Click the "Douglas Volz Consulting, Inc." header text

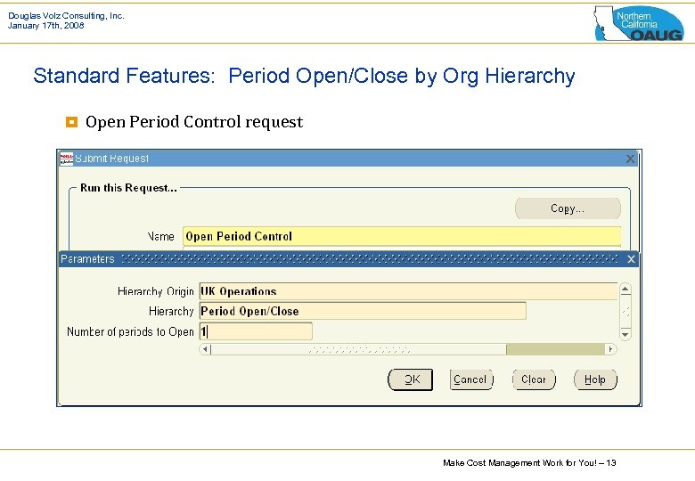66,16
